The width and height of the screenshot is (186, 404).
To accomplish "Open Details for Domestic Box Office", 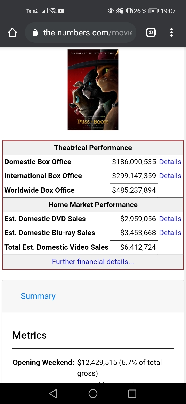I will point(170,162).
